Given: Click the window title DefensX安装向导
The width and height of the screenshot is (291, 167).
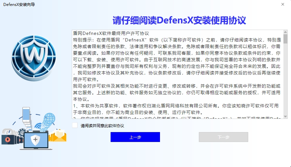Looking at the screenshot, I should click(19, 5).
